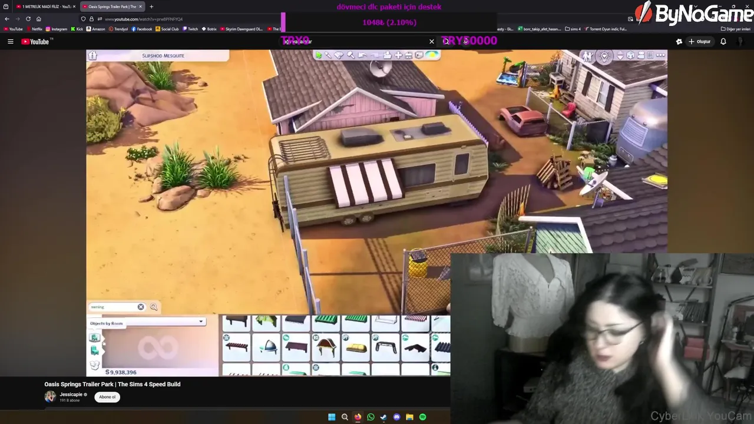This screenshot has width=754, height=424.
Task: Open the sims 4 bookmark folder
Action: click(x=573, y=29)
